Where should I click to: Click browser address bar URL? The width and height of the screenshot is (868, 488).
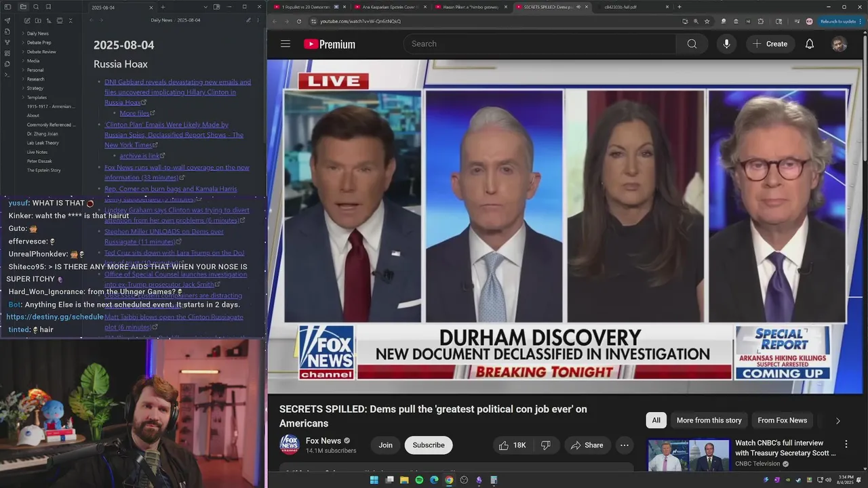(360, 21)
